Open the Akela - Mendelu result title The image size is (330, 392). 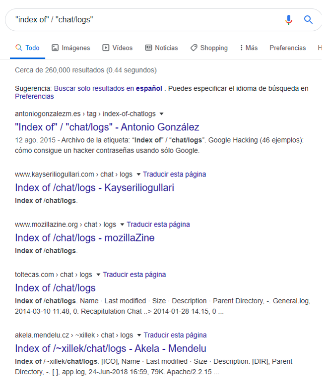click(x=110, y=348)
